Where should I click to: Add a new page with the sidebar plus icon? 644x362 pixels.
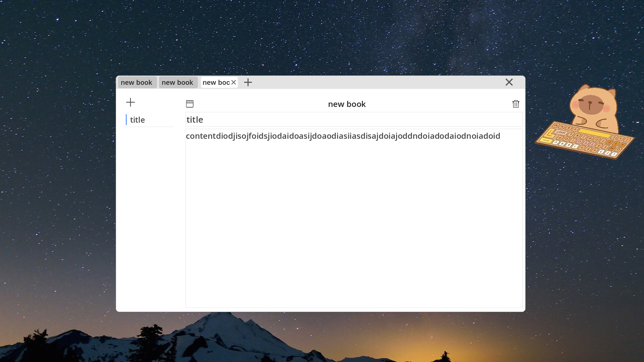(130, 102)
